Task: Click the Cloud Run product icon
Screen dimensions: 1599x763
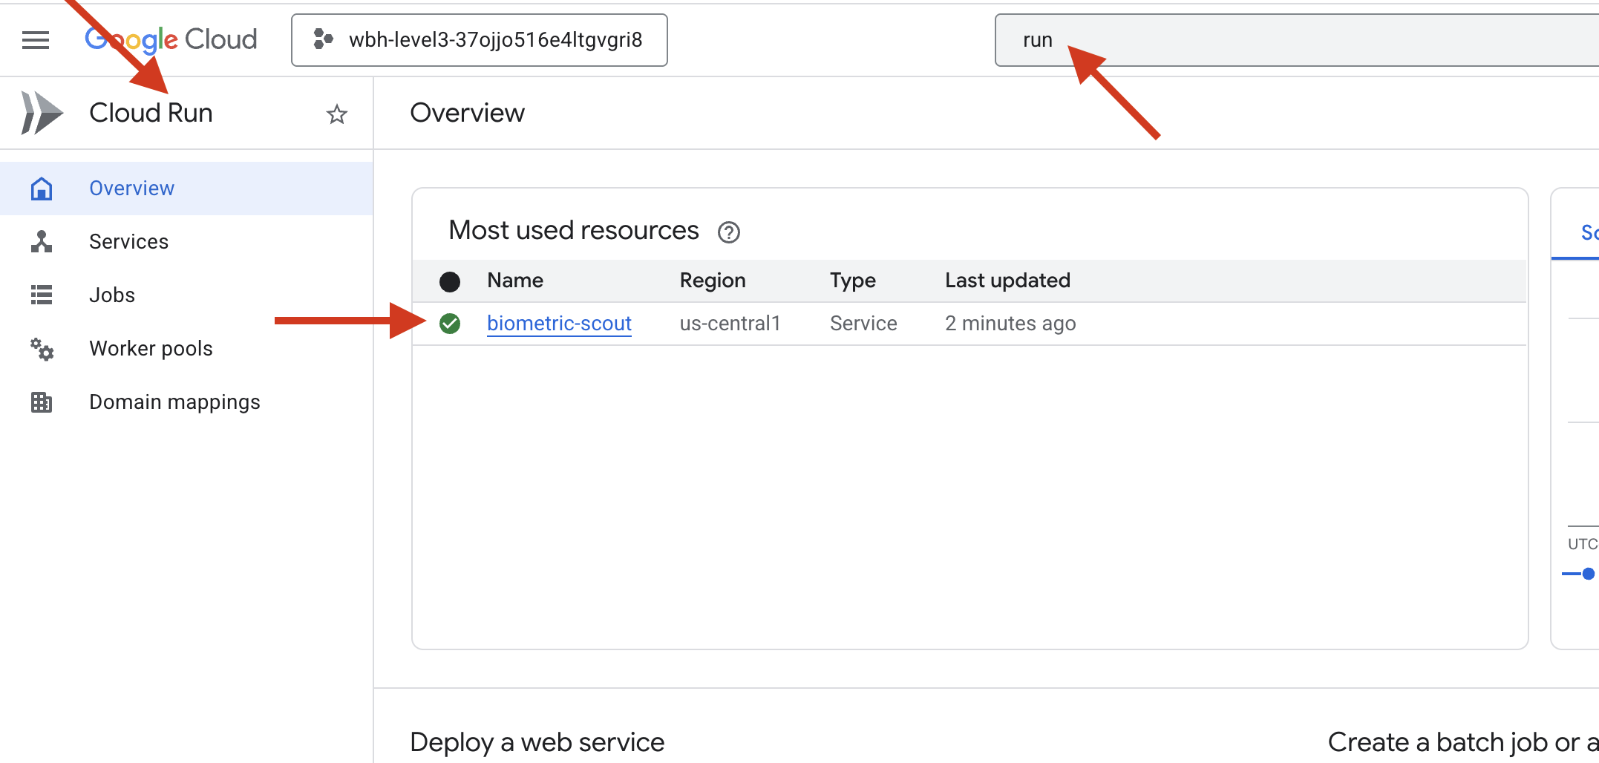Action: coord(42,113)
